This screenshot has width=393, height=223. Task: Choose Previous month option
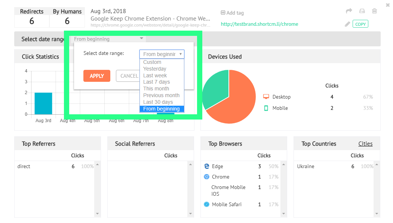(162, 95)
